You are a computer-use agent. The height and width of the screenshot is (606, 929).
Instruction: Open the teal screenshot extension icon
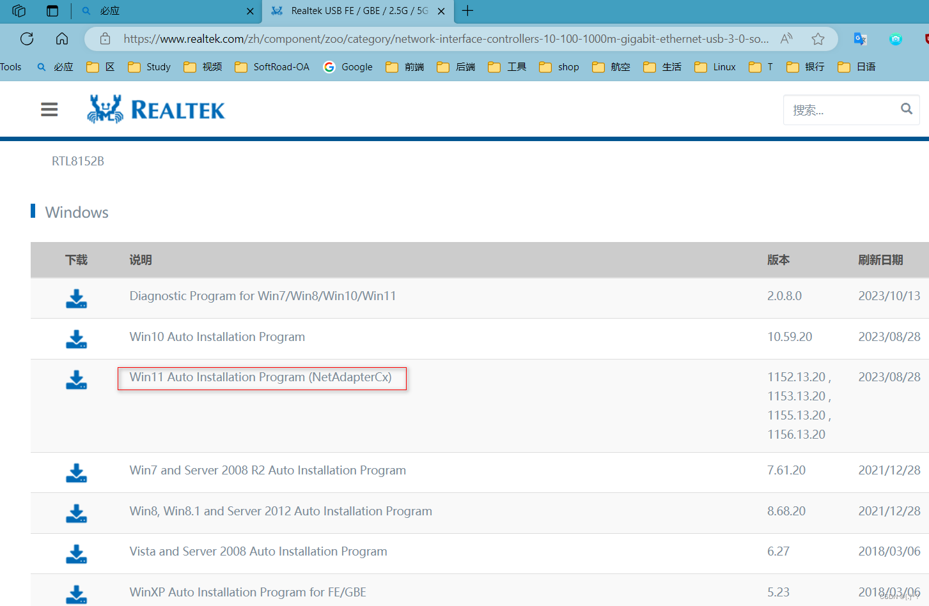[896, 39]
